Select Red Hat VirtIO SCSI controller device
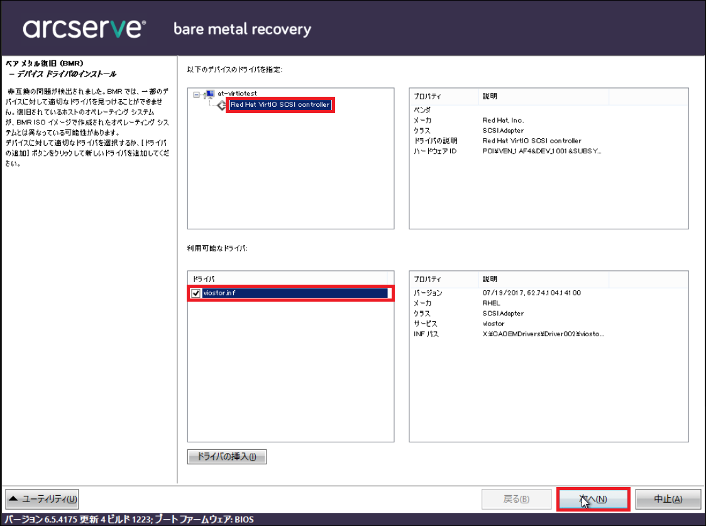706x526 pixels. click(280, 104)
